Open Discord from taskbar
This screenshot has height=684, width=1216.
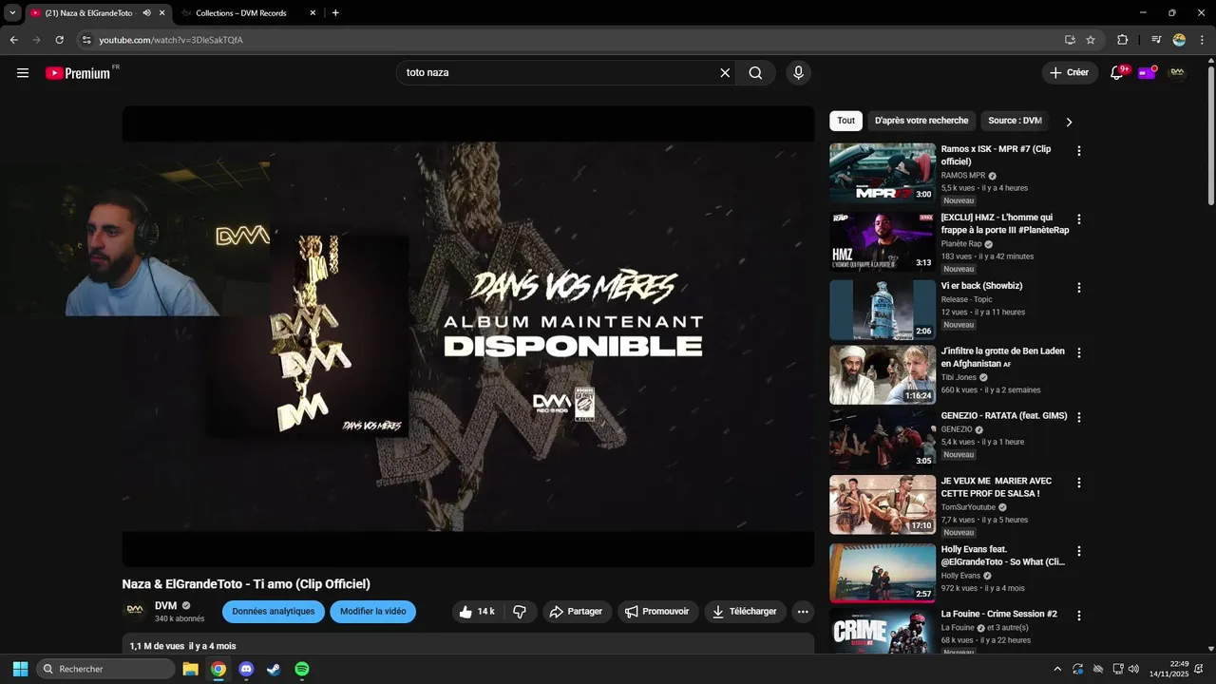246,669
